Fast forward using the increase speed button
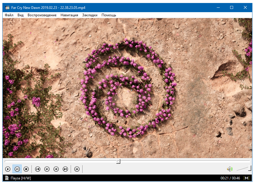 coord(56,169)
